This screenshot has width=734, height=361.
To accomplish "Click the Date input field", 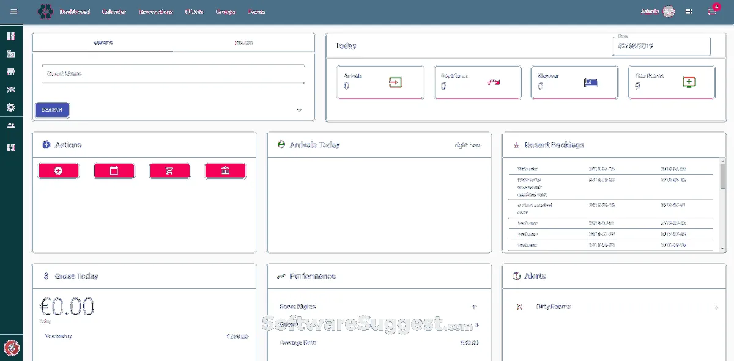I will coord(661,46).
